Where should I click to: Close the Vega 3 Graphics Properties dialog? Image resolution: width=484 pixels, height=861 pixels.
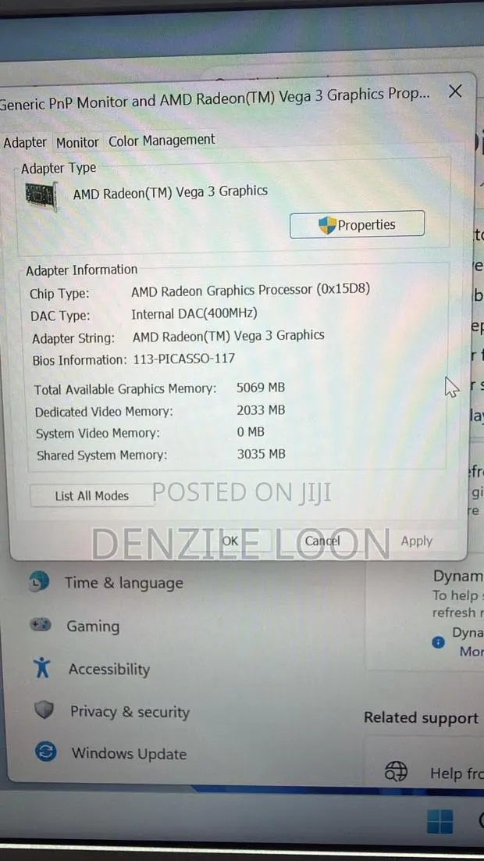point(455,91)
